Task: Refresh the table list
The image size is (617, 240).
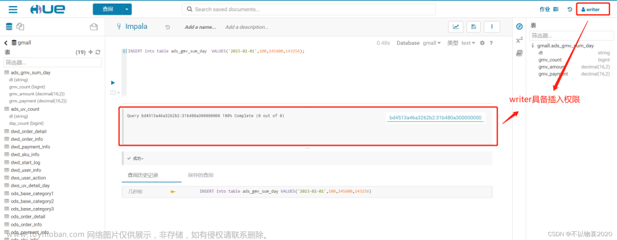Action: (98, 52)
